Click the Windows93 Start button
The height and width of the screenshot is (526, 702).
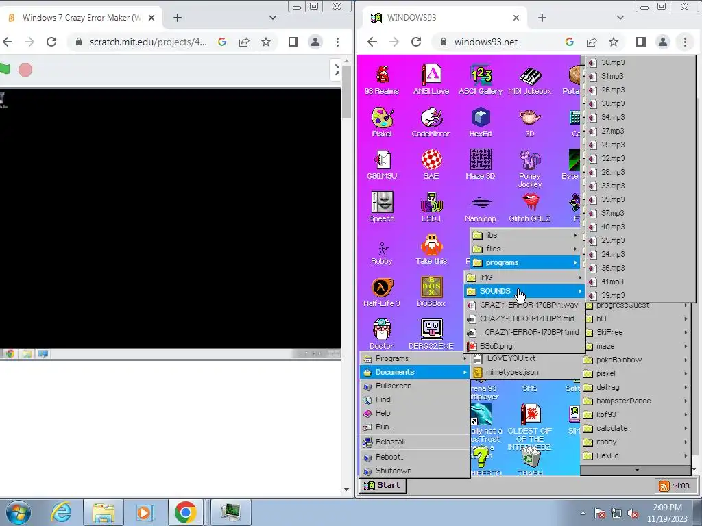click(383, 486)
